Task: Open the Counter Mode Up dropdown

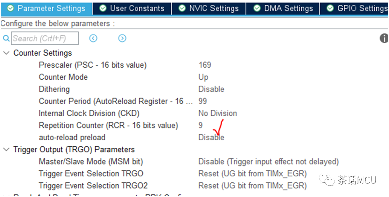Action: tap(203, 77)
